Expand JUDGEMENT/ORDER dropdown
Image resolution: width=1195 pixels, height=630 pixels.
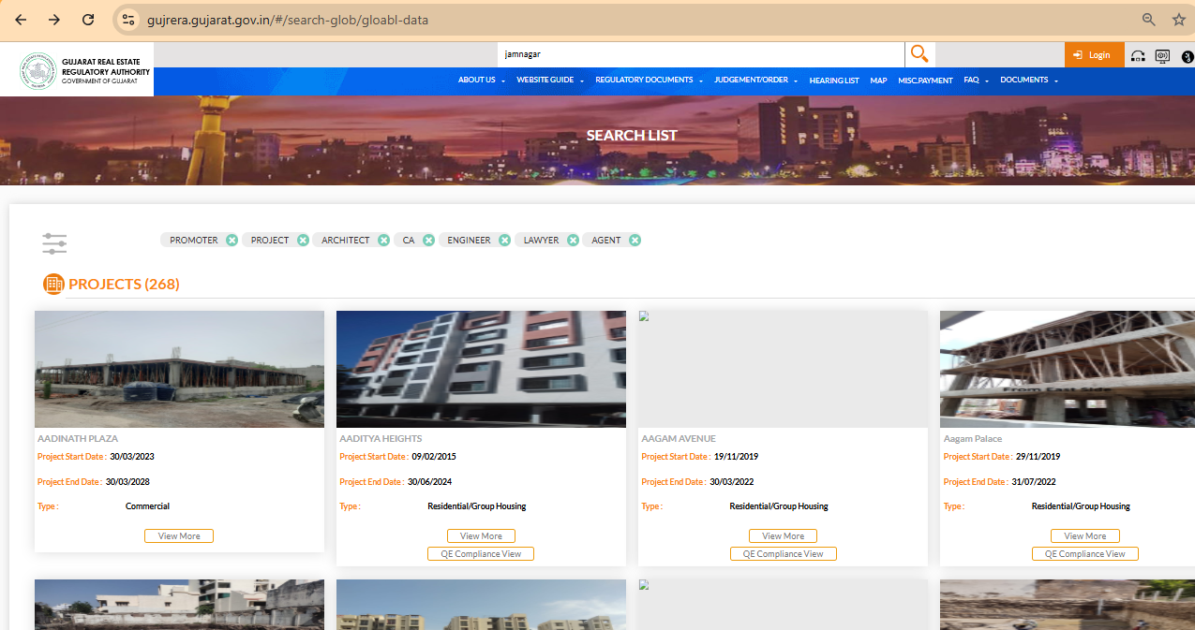click(755, 81)
